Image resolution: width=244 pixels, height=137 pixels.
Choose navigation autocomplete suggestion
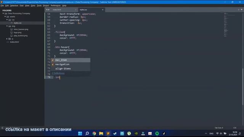pyautogui.click(x=71, y=64)
